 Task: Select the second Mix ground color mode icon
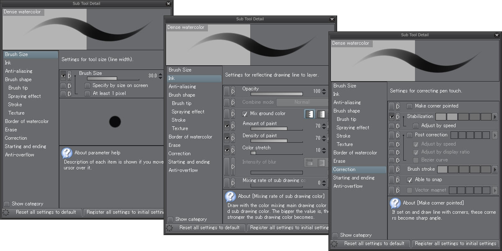coord(321,114)
